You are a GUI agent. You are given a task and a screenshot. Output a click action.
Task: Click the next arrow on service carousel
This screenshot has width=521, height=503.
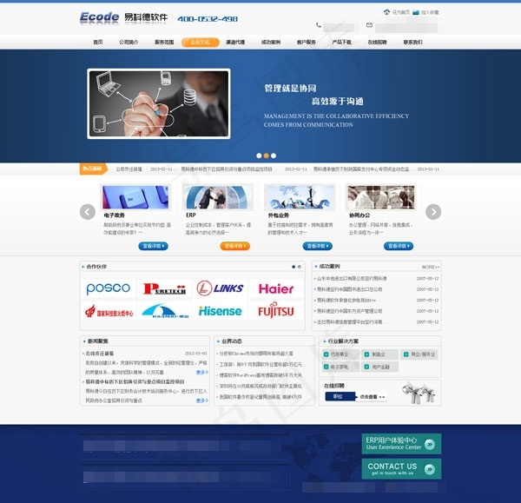pyautogui.click(x=433, y=212)
